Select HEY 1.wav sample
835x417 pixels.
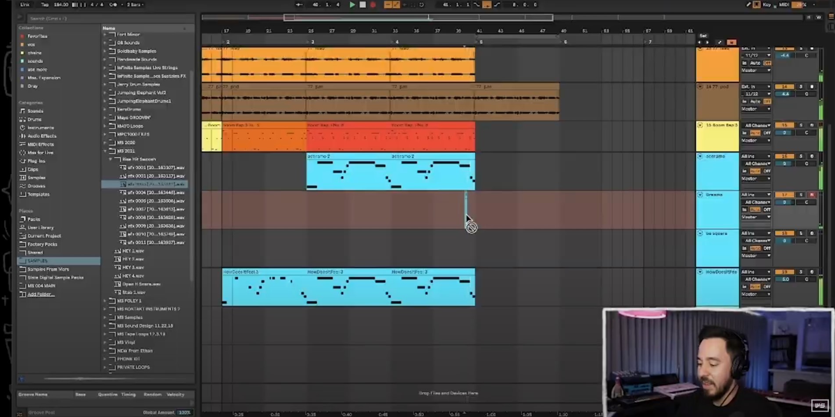[x=133, y=251]
